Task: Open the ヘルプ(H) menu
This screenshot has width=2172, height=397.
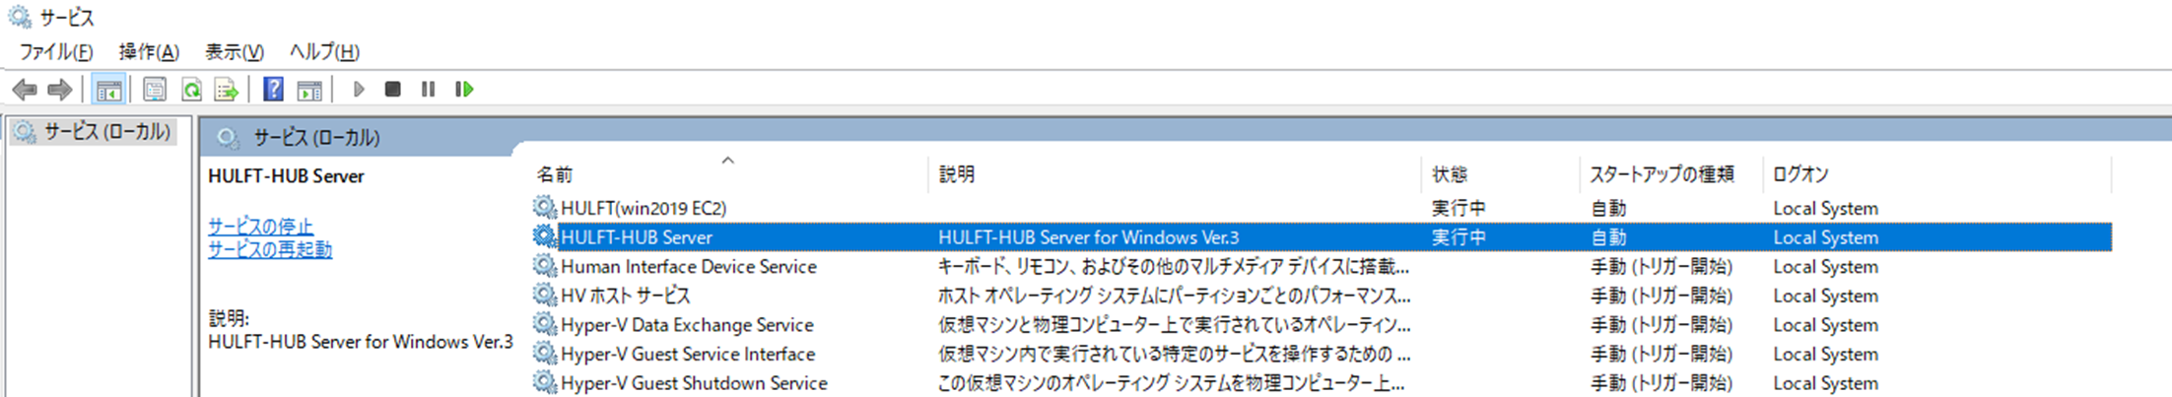Action: 324,52
